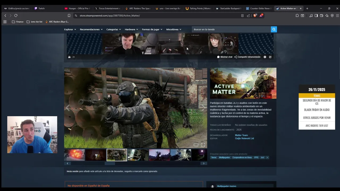Image resolution: width=340 pixels, height=191 pixels.
Task: Expand the Explorar dropdown menu
Action: click(70, 29)
